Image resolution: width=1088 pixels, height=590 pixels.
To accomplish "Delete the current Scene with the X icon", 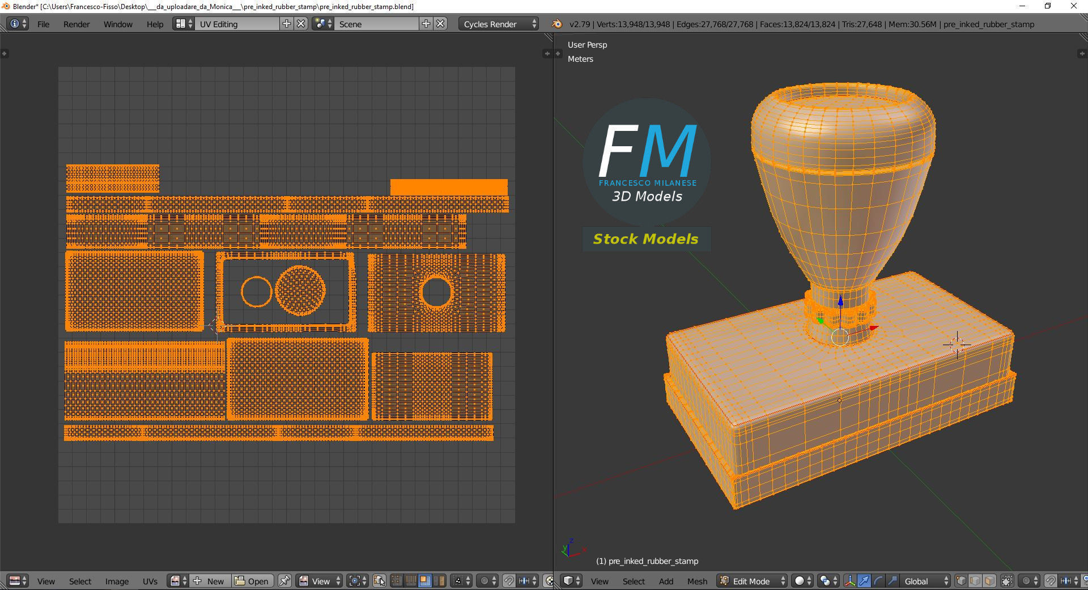I will click(441, 24).
